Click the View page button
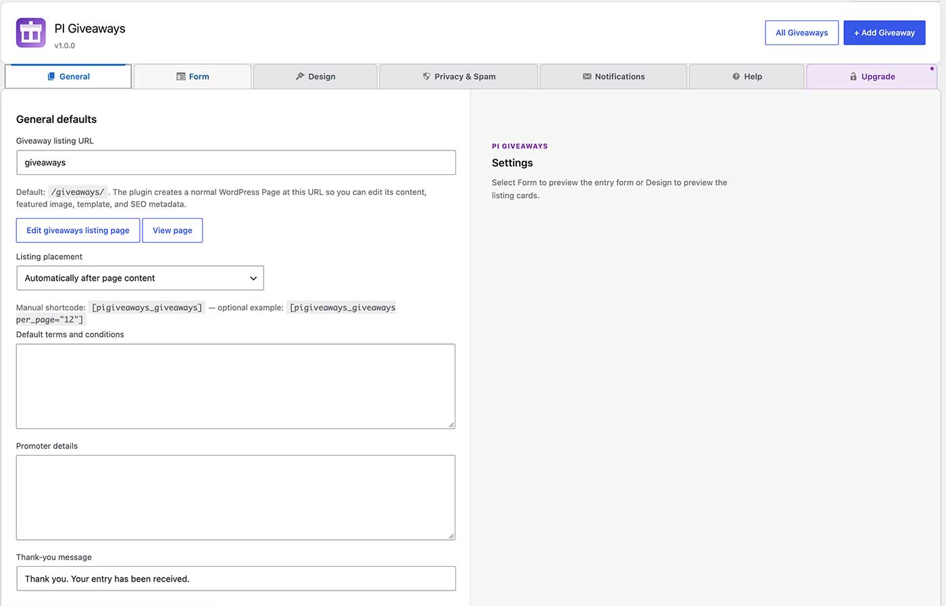Image resolution: width=946 pixels, height=606 pixels. click(172, 230)
